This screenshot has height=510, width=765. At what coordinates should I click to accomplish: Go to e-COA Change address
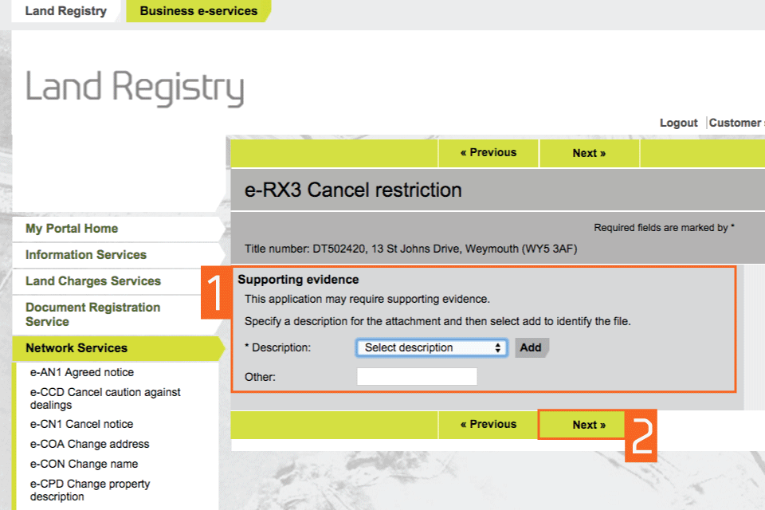(89, 444)
